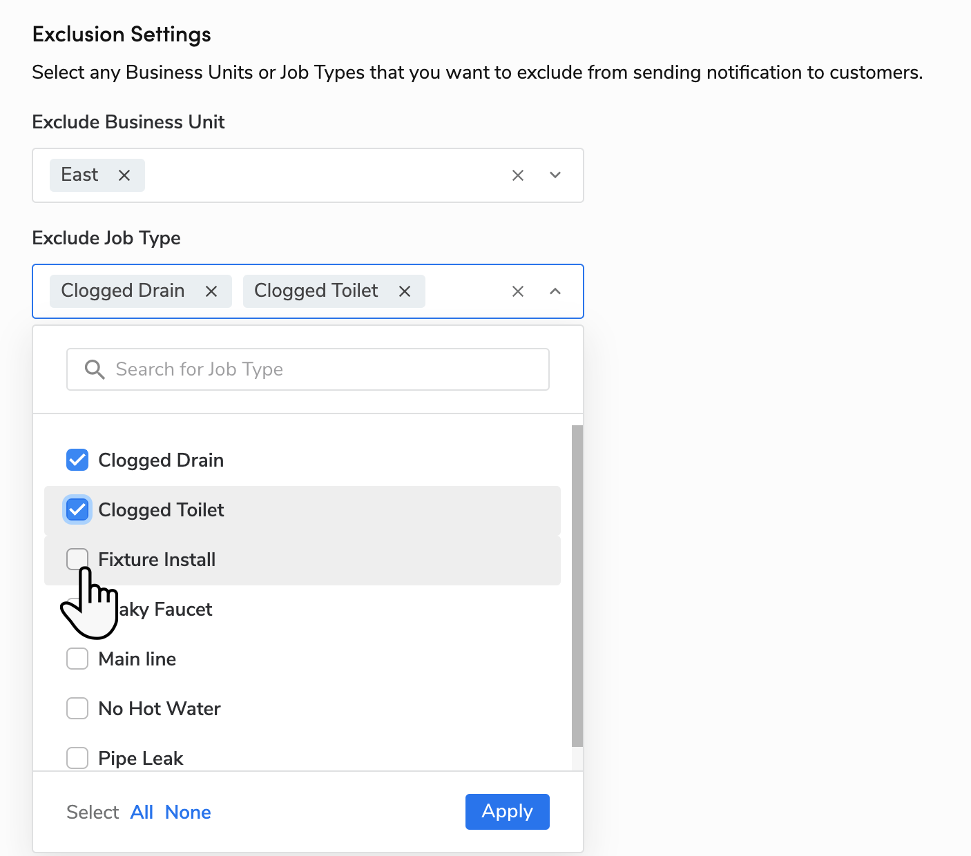Image resolution: width=971 pixels, height=856 pixels.
Task: Click the None select link
Action: [x=188, y=813]
